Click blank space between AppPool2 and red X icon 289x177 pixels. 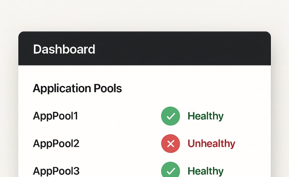point(119,144)
